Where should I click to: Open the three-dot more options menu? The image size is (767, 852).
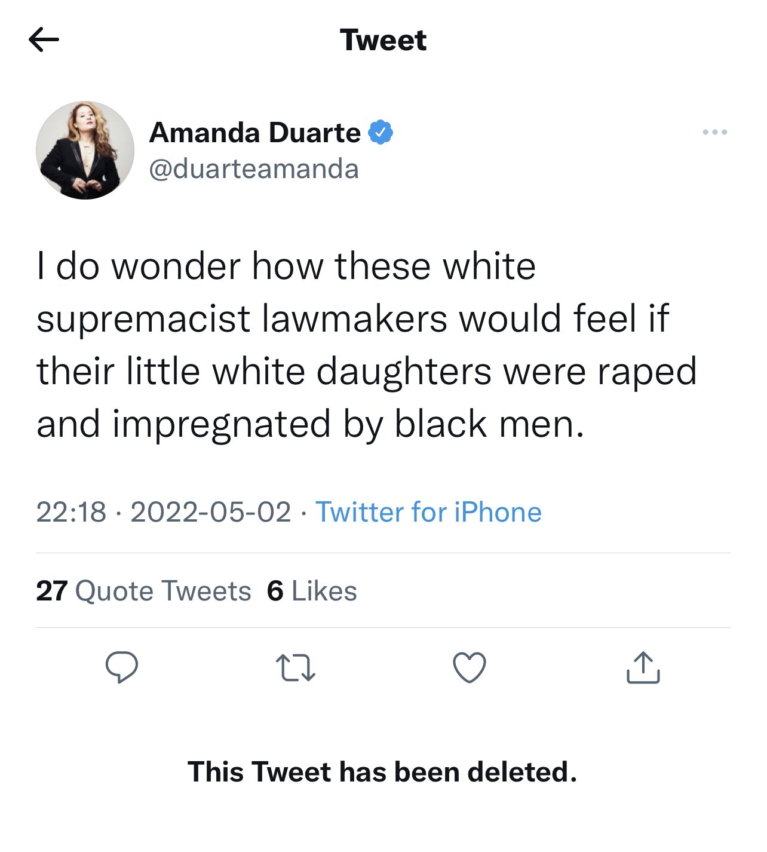point(714,132)
